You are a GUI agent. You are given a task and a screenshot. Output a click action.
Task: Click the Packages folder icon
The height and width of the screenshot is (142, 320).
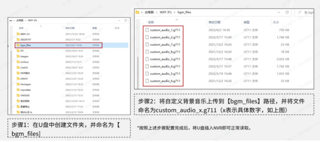pos(18,84)
